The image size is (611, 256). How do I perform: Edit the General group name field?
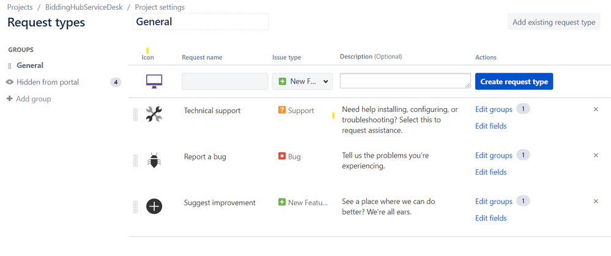201,21
